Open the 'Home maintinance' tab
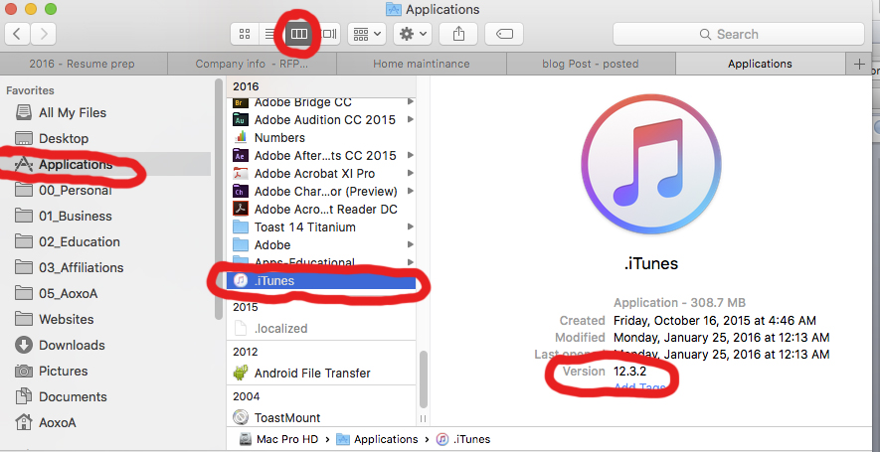 pyautogui.click(x=422, y=64)
